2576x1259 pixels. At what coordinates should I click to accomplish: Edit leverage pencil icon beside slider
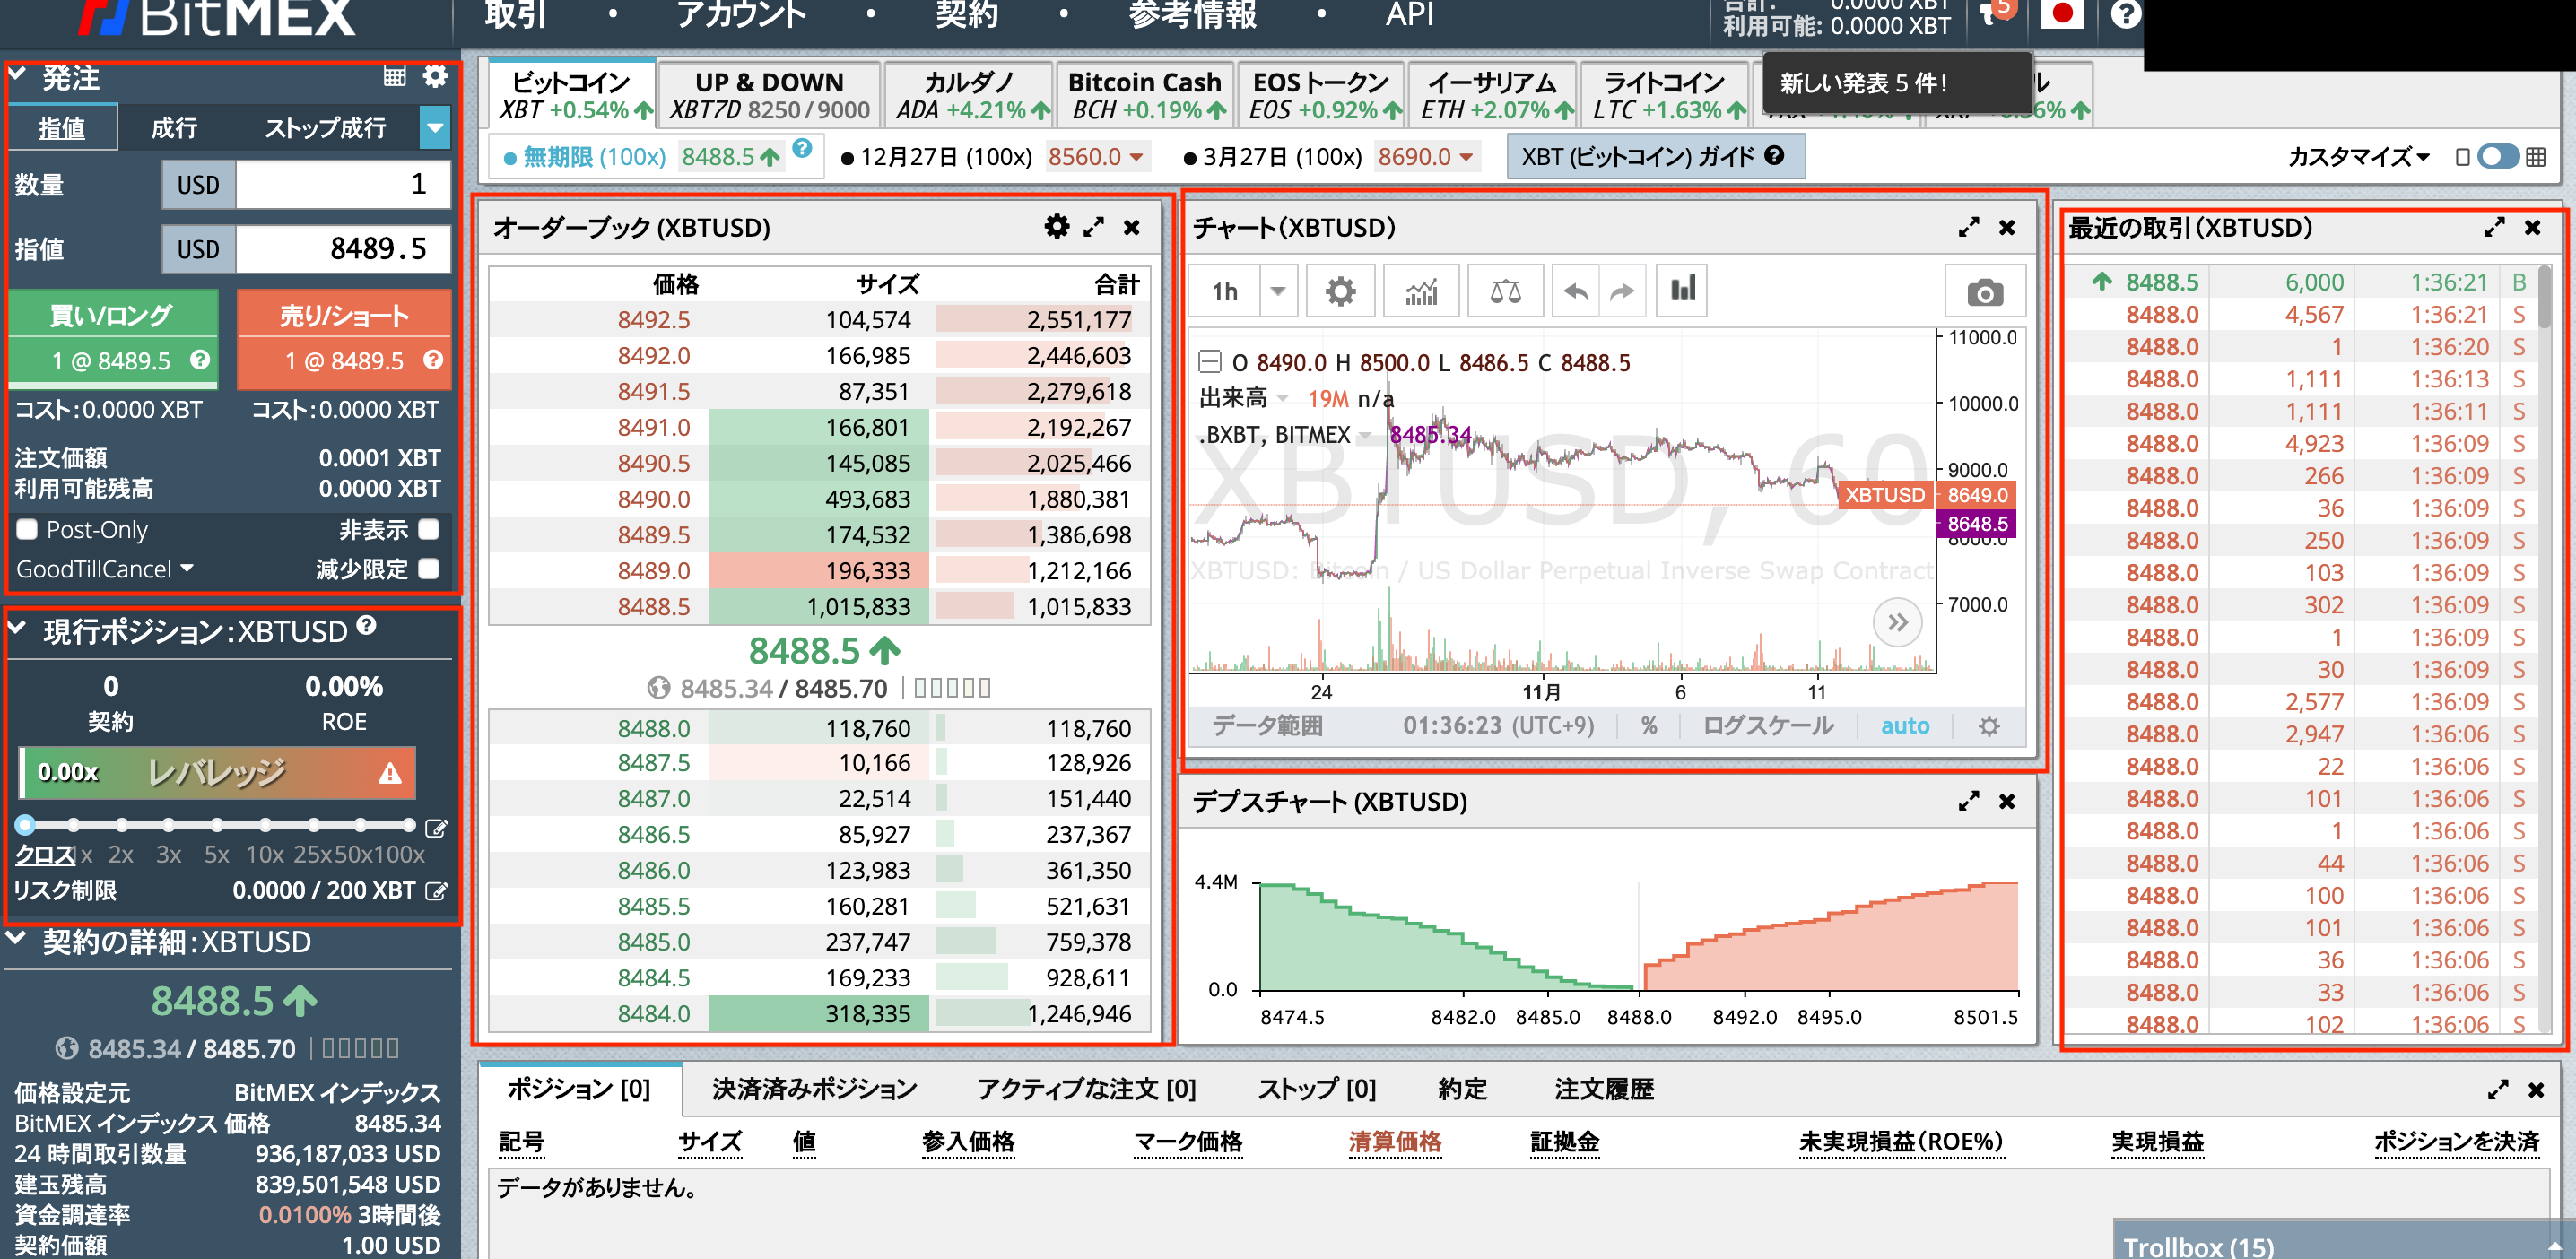[x=436, y=828]
